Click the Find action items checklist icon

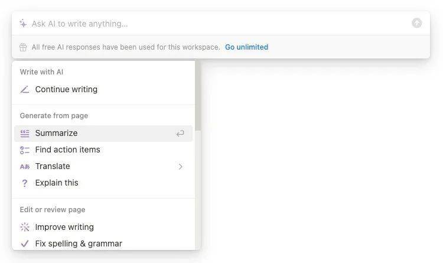tap(25, 150)
